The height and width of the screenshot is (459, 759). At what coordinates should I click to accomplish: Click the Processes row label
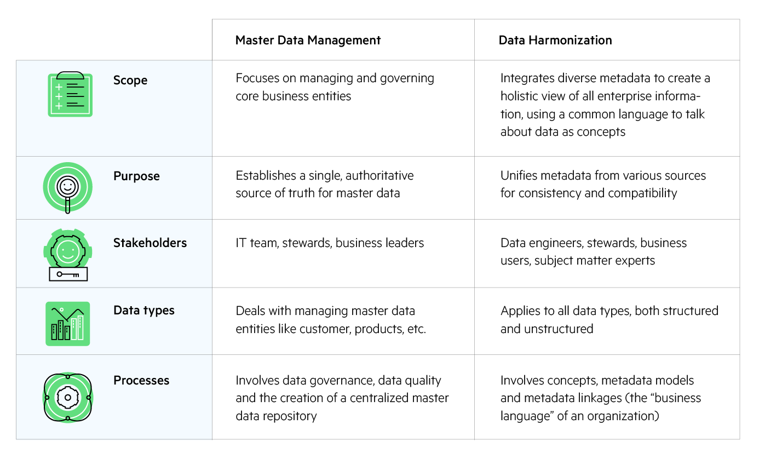141,381
